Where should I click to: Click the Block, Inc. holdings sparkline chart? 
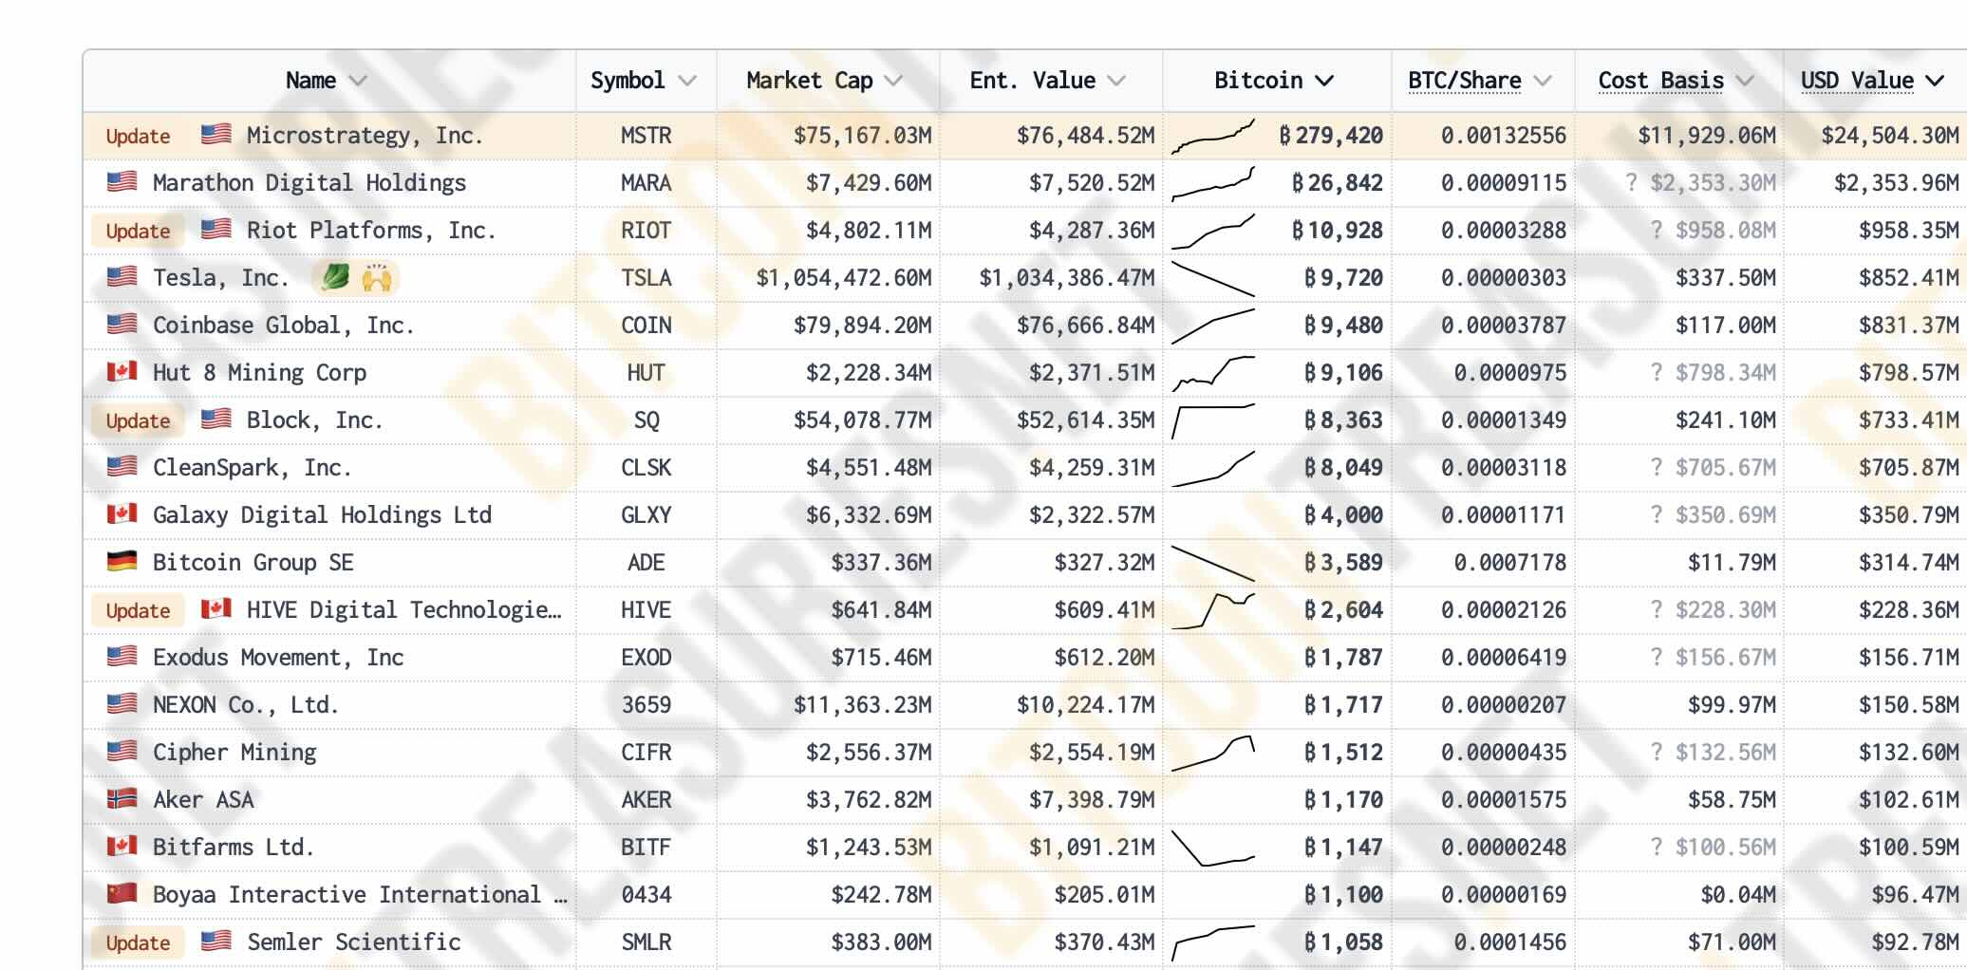1213,420
